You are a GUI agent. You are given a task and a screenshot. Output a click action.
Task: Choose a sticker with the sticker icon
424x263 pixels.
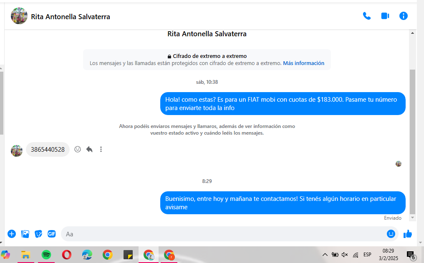click(38, 234)
